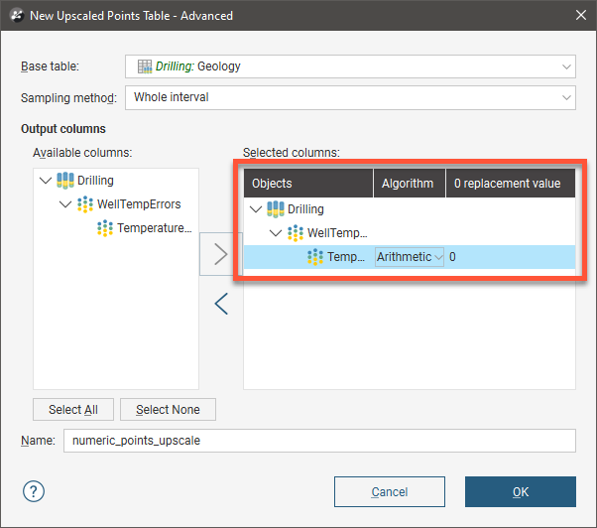The height and width of the screenshot is (528, 597).
Task: Click the WellTempErrors points icon in Available columns
Action: [x=85, y=204]
